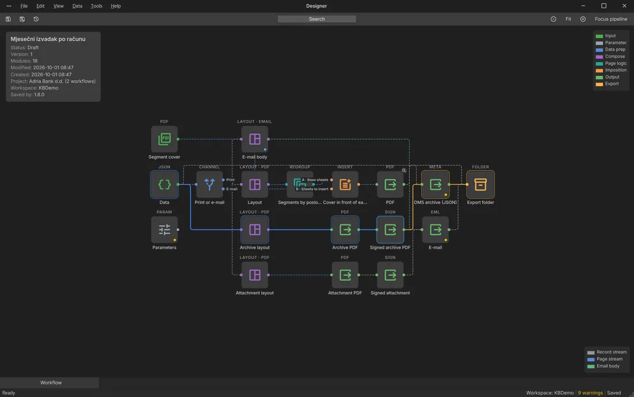Screen dimensions: 634x397
Task: Select the Attachment PDF node
Action: [x=345, y=275]
